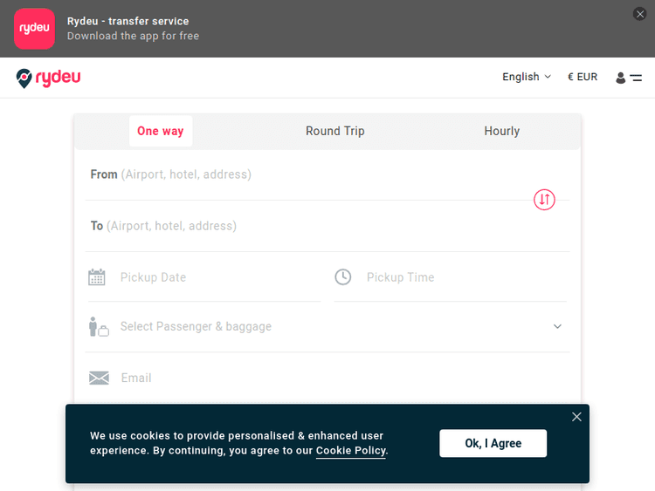655x491 pixels.
Task: Switch to the Hourly tab
Action: (502, 131)
